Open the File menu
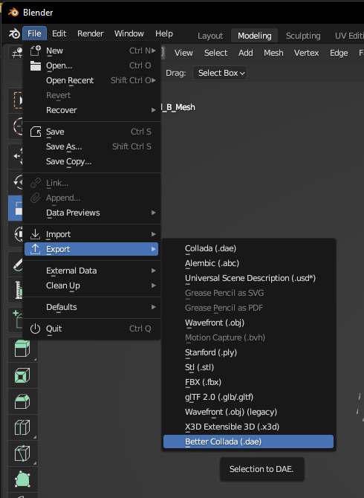Viewport: 364px width, 498px height. tap(34, 33)
